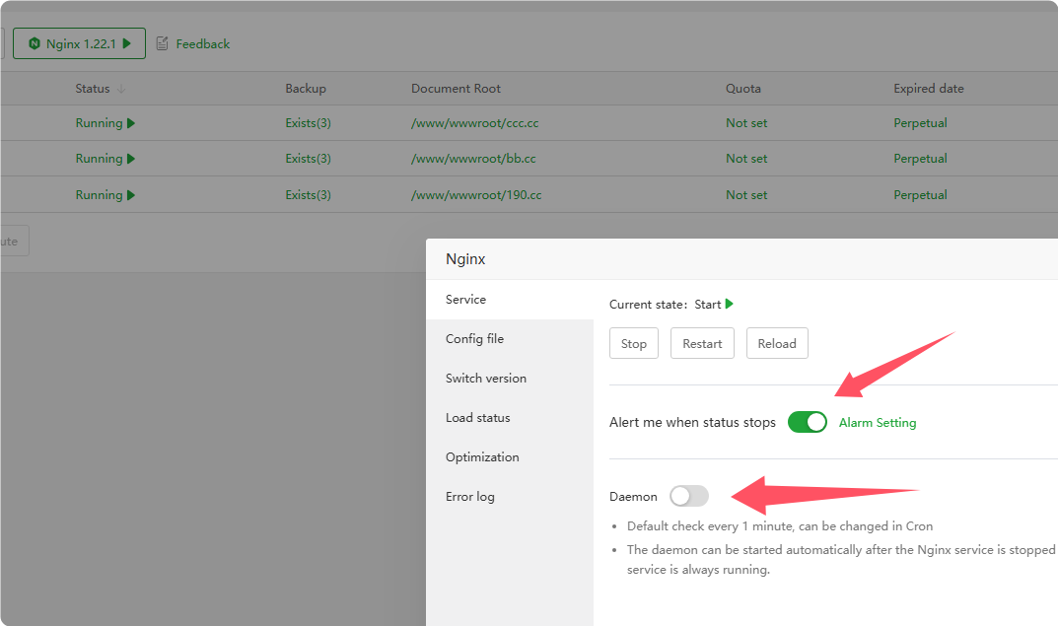The image size is (1058, 626).
Task: Open the Config file tab
Action: (x=474, y=338)
